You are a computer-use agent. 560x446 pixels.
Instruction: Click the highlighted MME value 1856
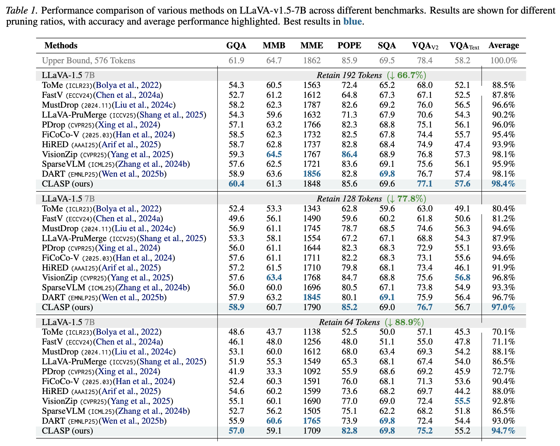312,174
